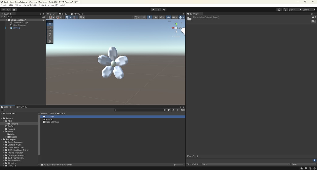
Task: Click the Project panel search field
Action: 139,110
